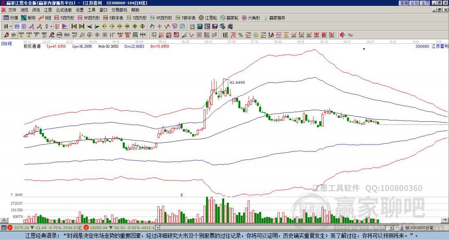This screenshot has width=449, height=240.
Task: Click the 极反通道 indicator label
Action: 32,46
